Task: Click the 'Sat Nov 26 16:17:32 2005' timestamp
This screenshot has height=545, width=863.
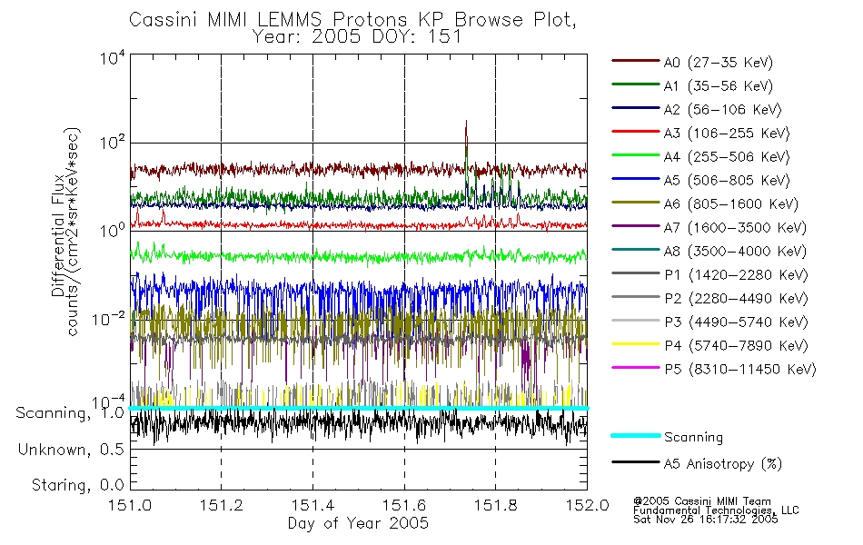Action: (x=706, y=520)
